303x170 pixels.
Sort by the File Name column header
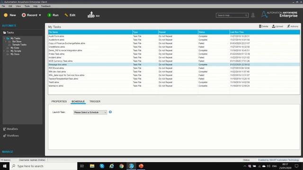point(90,32)
